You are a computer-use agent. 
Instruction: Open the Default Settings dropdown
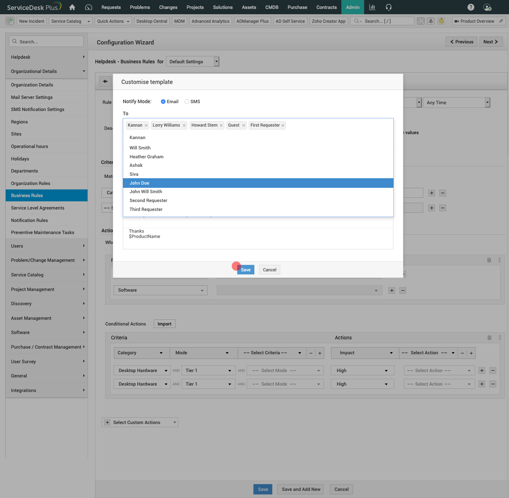point(193,62)
